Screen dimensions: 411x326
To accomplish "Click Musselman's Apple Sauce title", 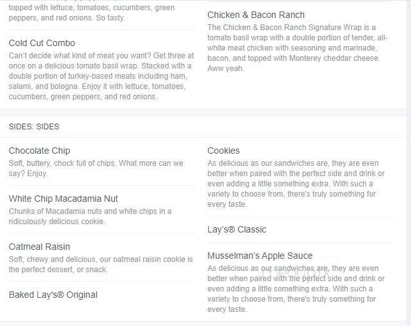I will [x=260, y=256].
